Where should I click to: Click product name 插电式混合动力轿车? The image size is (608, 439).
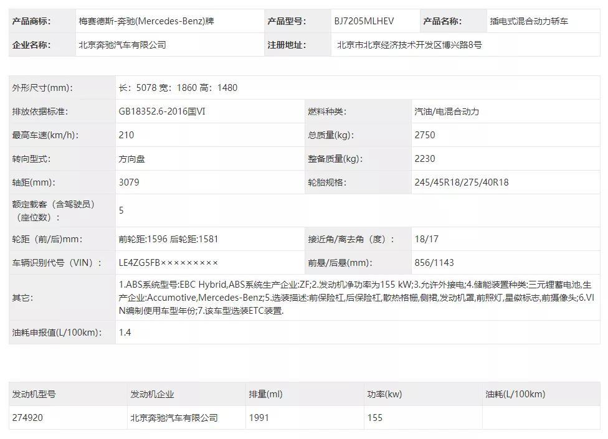(x=529, y=21)
